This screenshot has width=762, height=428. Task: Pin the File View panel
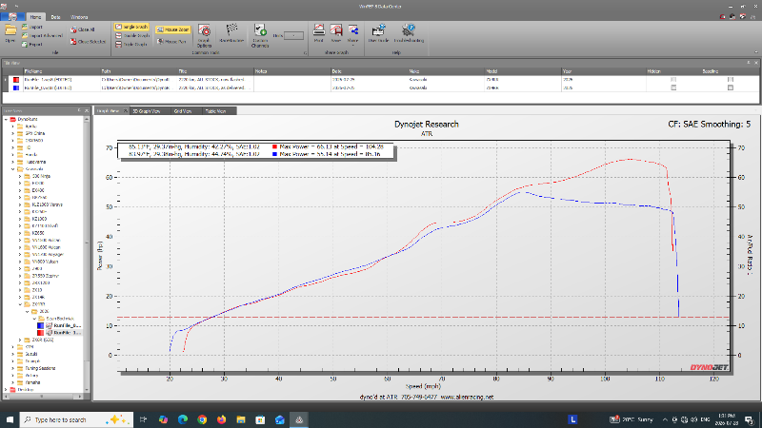749,63
